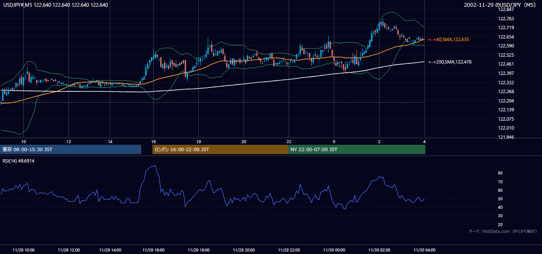This screenshot has height=254, width=542.
Task: Click price axis value 122.525
Action: point(505,55)
